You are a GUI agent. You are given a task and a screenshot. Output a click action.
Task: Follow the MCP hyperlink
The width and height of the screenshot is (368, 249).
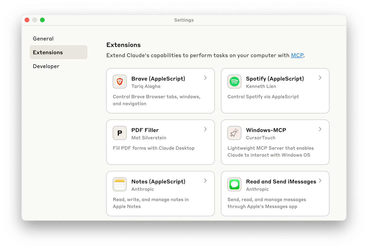(x=297, y=55)
